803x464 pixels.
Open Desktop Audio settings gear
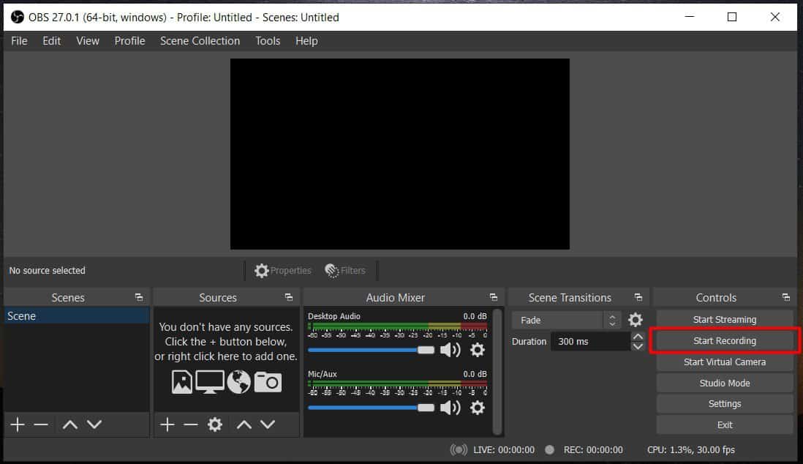pos(478,350)
